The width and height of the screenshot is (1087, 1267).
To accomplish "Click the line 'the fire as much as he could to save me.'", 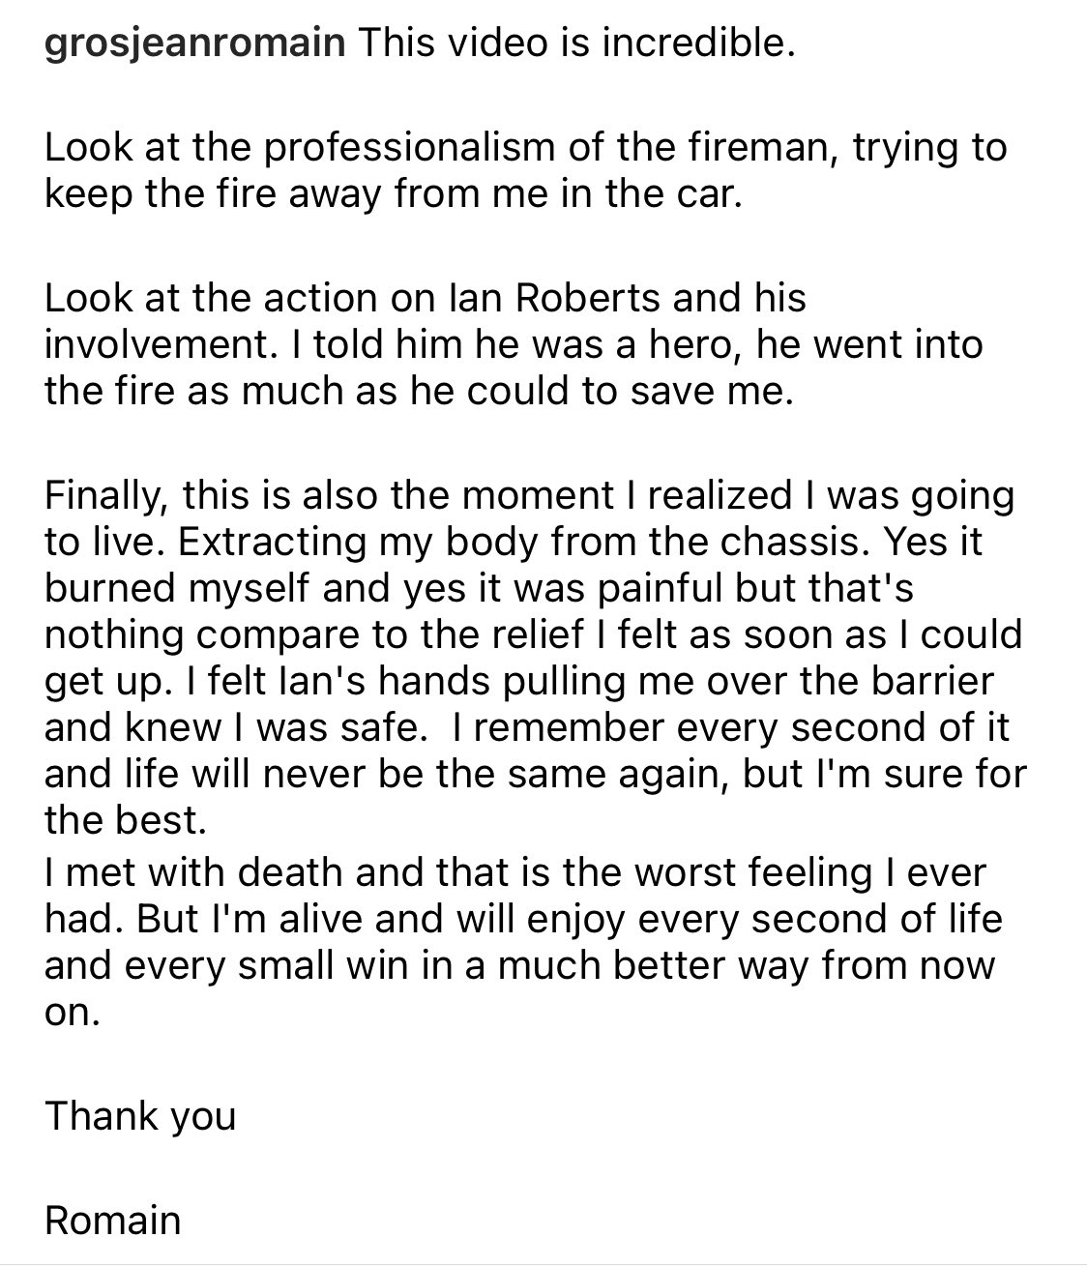I will click(x=419, y=391).
